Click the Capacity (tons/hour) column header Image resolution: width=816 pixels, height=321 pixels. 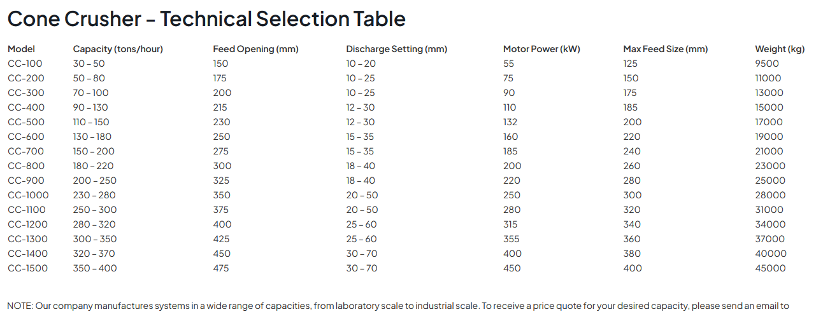click(x=118, y=49)
